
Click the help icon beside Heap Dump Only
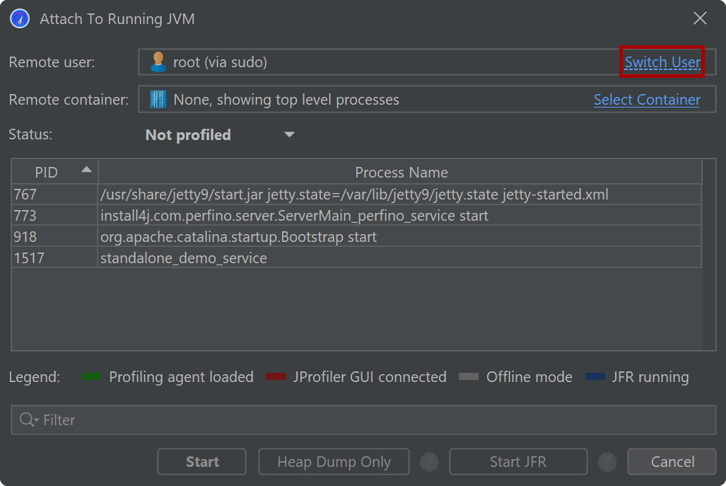(429, 462)
